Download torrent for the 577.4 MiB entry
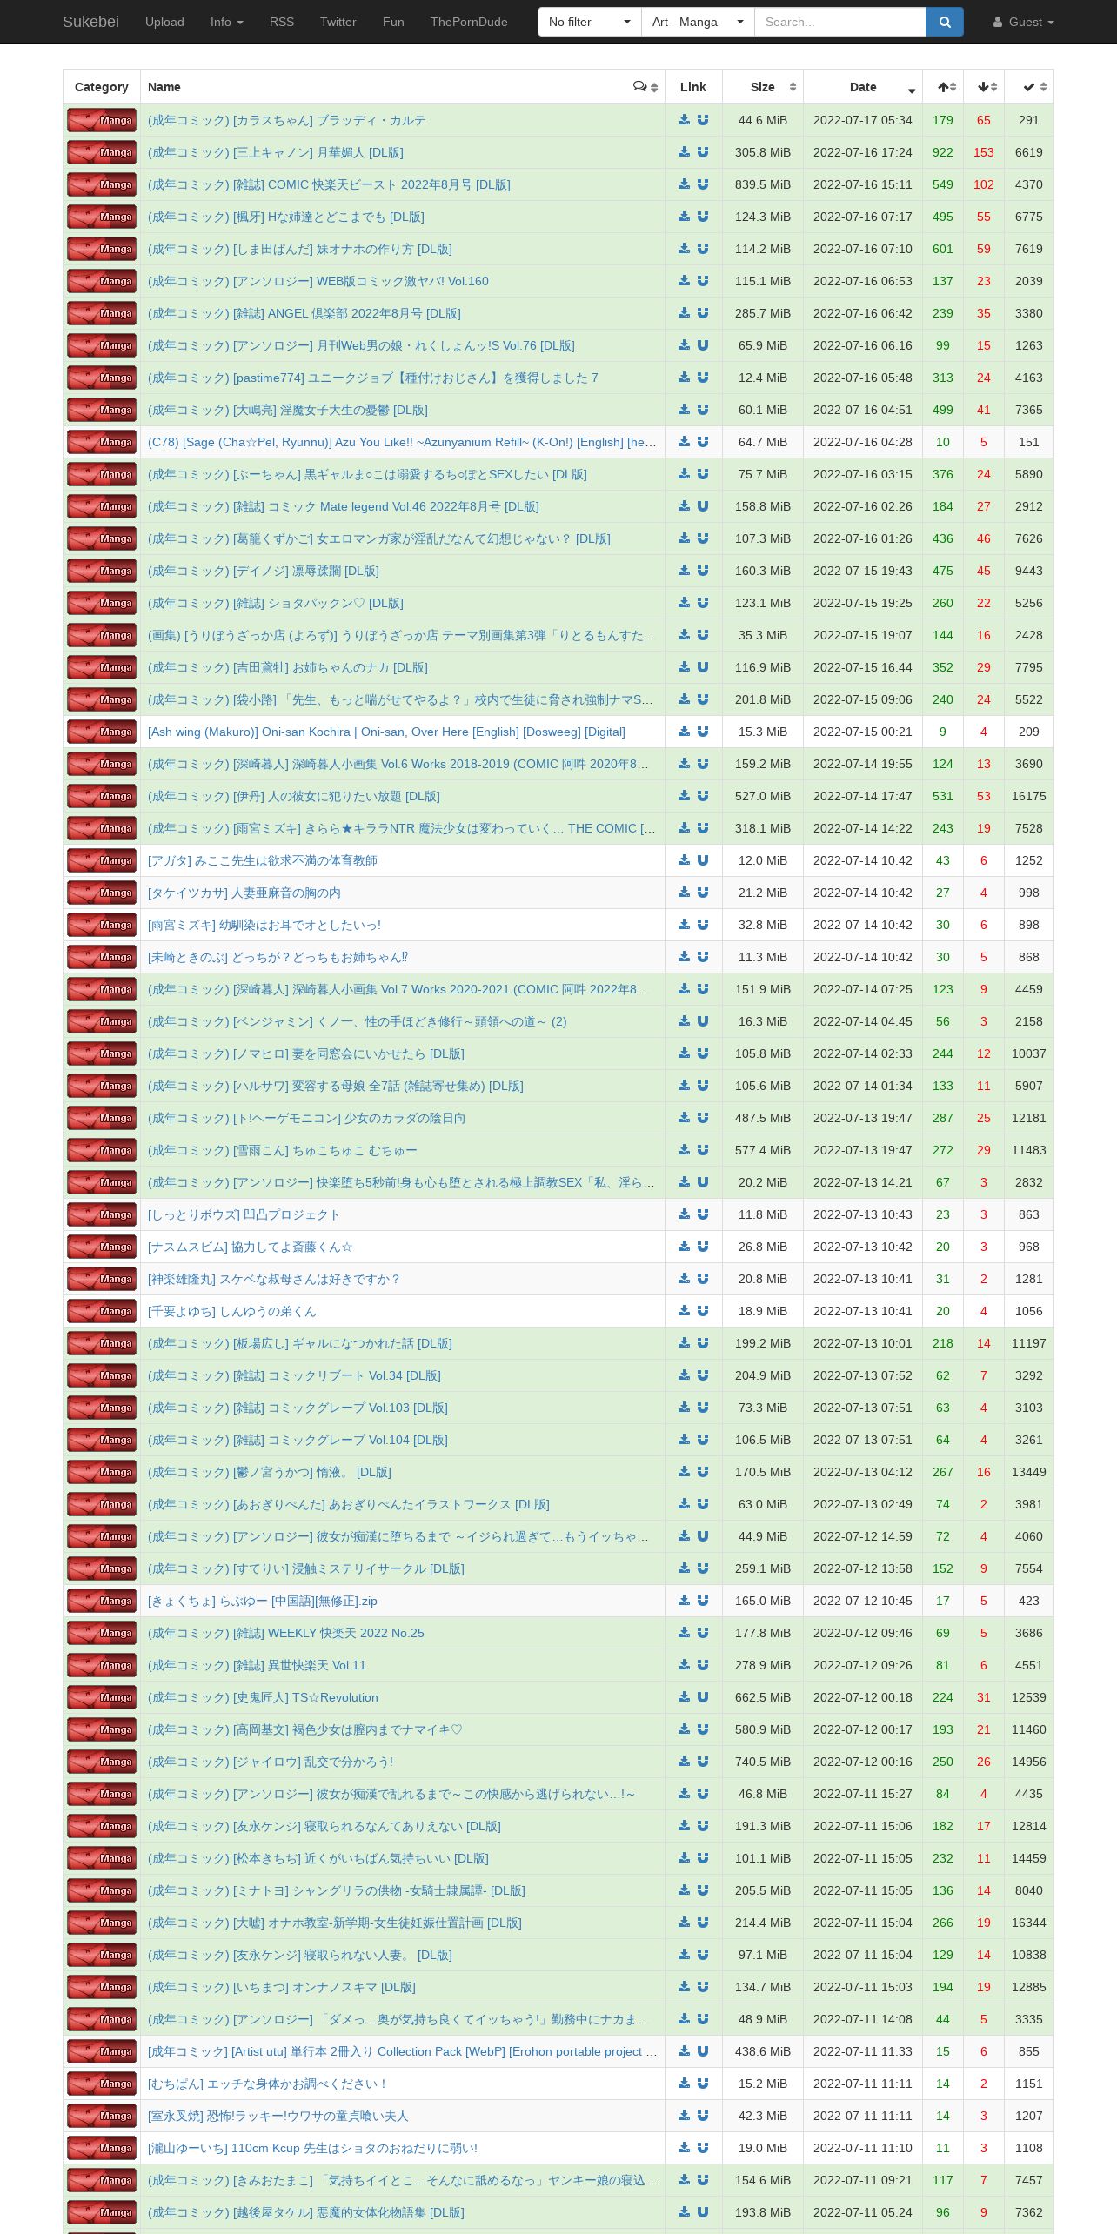This screenshot has width=1117, height=2234. pyautogui.click(x=684, y=1150)
